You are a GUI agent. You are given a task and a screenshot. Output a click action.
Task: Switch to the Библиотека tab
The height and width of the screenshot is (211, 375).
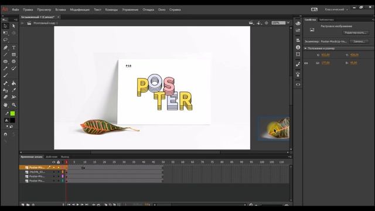[326, 19]
